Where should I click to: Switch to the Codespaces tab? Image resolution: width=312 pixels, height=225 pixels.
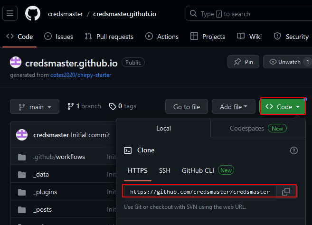point(258,128)
